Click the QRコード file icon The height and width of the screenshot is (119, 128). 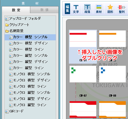pos(7,111)
